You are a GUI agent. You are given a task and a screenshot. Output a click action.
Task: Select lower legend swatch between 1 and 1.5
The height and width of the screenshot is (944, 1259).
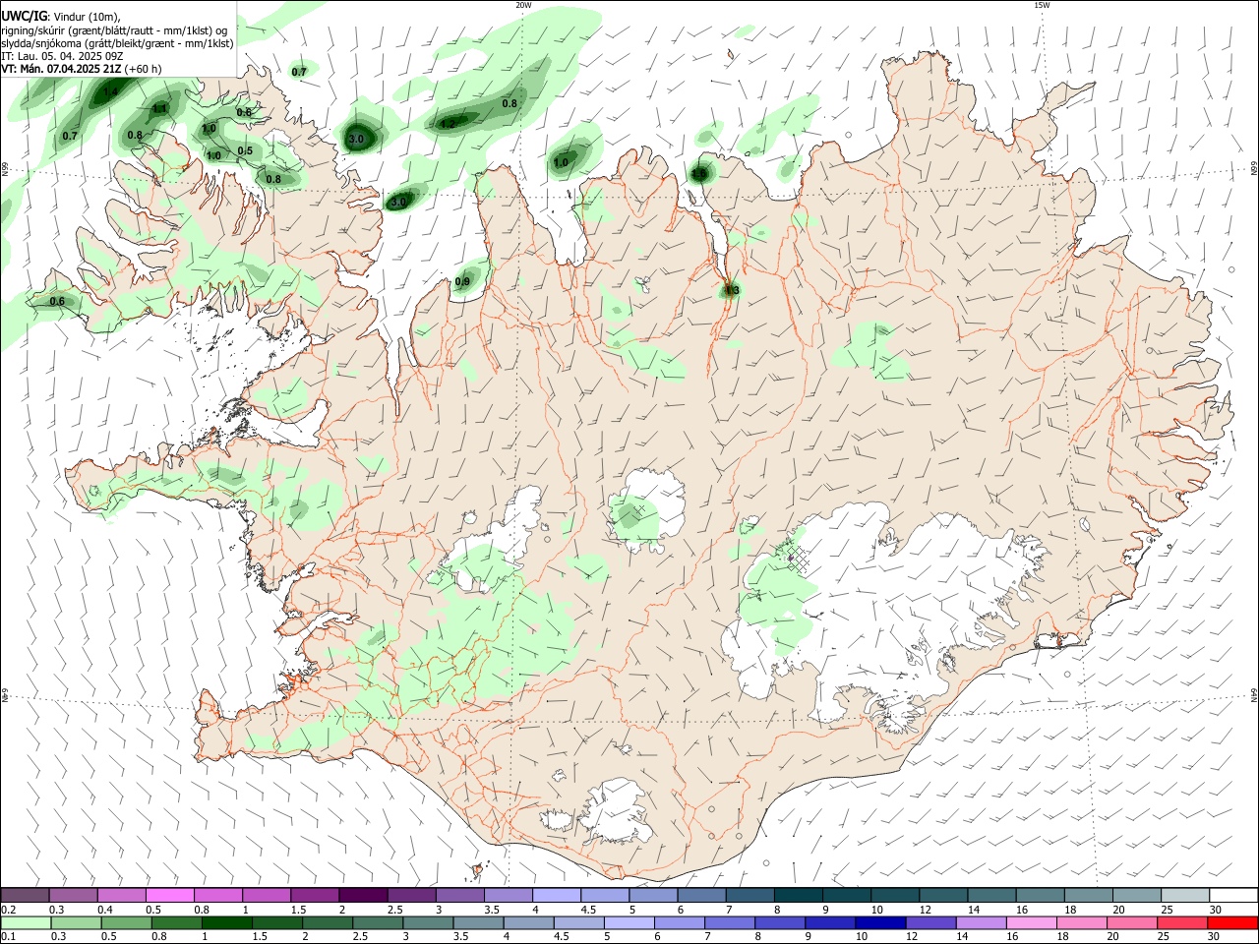[227, 922]
